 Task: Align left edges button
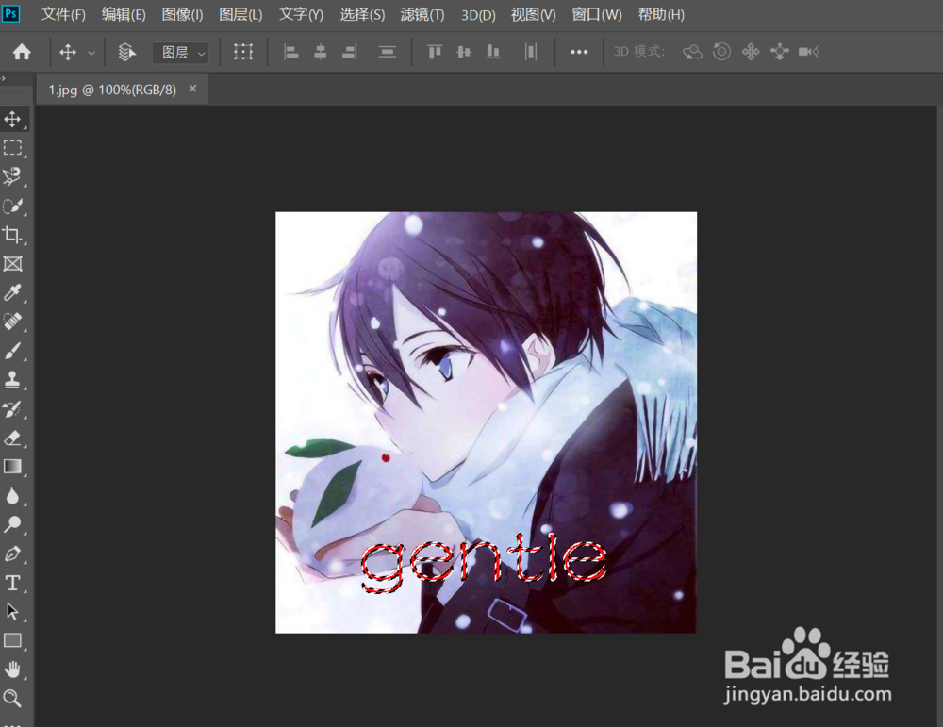[291, 52]
